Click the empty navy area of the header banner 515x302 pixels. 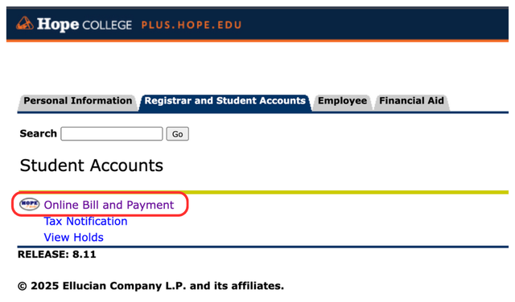[x=374, y=24]
